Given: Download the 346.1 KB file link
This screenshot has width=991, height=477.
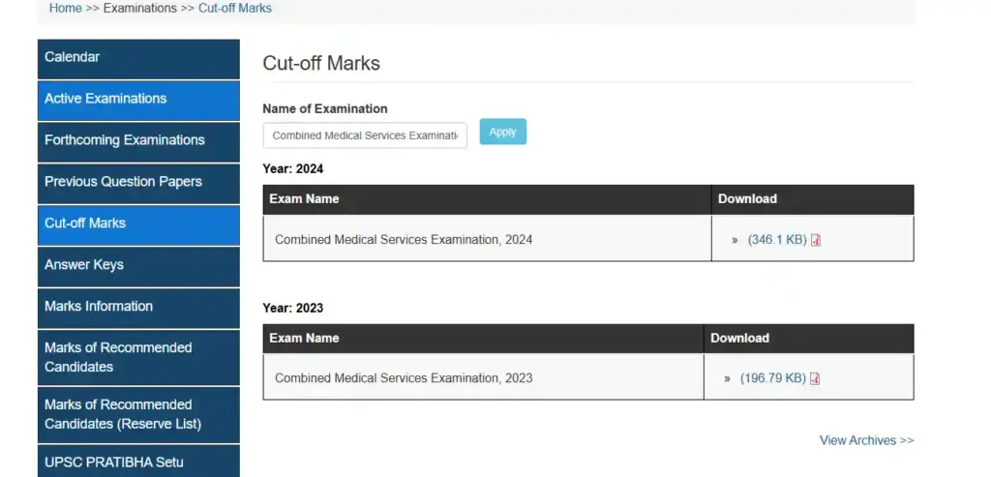Looking at the screenshot, I should coord(776,240).
